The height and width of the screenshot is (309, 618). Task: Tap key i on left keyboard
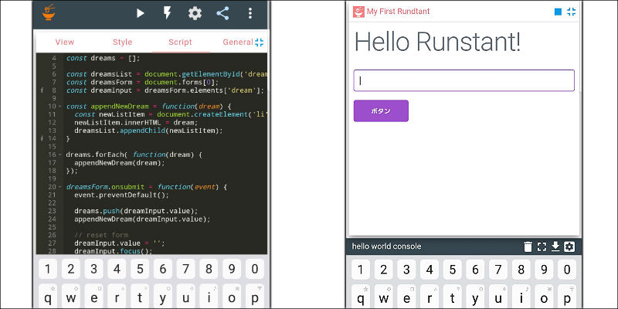pyautogui.click(x=209, y=297)
